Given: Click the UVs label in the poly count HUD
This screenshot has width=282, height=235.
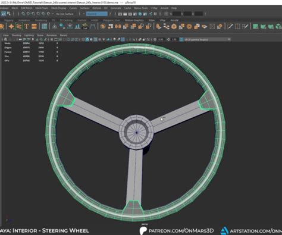Looking at the screenshot, I should [x=7, y=61].
